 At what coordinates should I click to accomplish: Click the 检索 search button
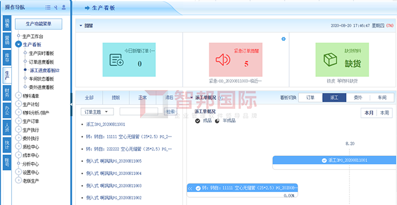tap(171, 112)
